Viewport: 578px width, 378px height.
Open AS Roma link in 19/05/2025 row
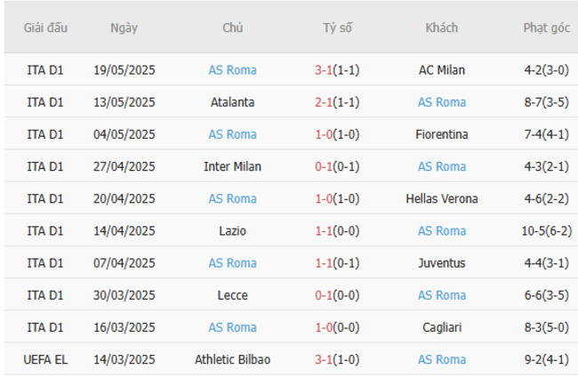232,70
